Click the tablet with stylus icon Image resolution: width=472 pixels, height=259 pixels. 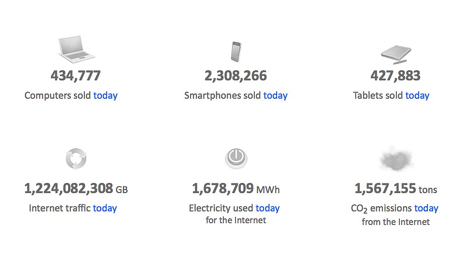[x=396, y=55]
